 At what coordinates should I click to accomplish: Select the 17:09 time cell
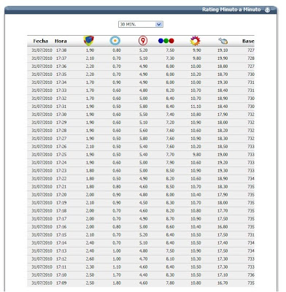pos(61,283)
